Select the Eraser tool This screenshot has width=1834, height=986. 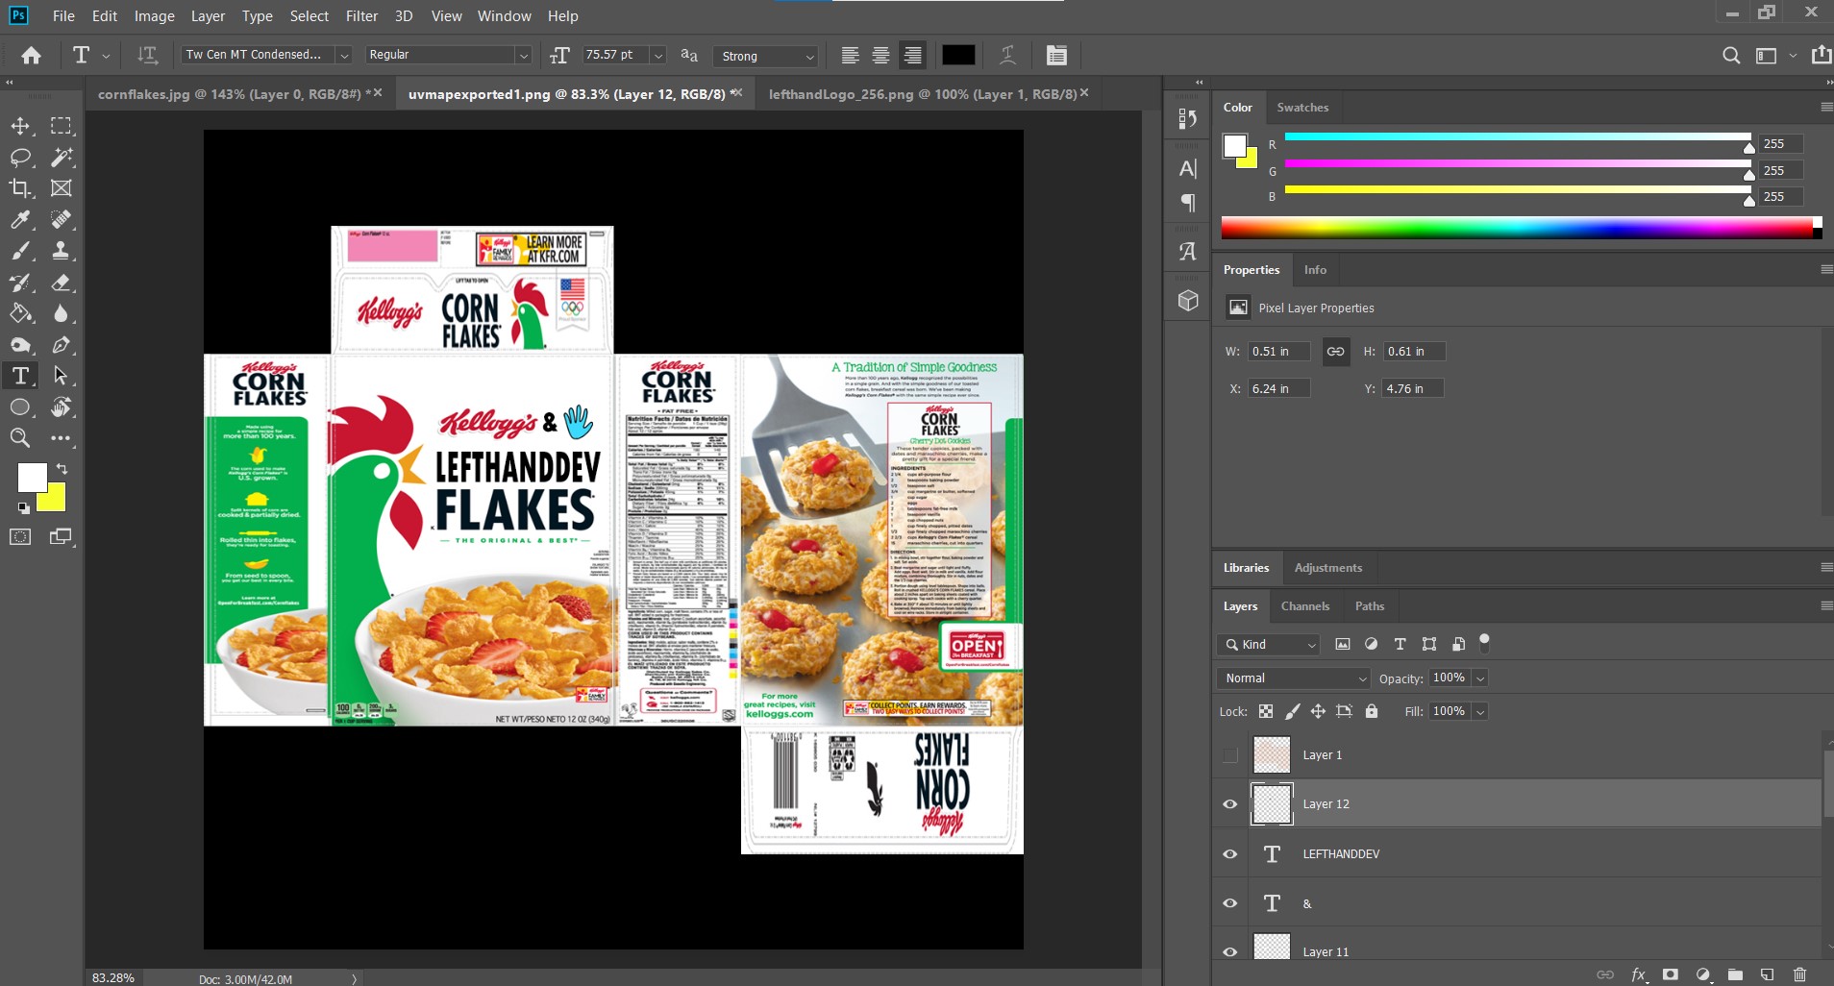61,283
